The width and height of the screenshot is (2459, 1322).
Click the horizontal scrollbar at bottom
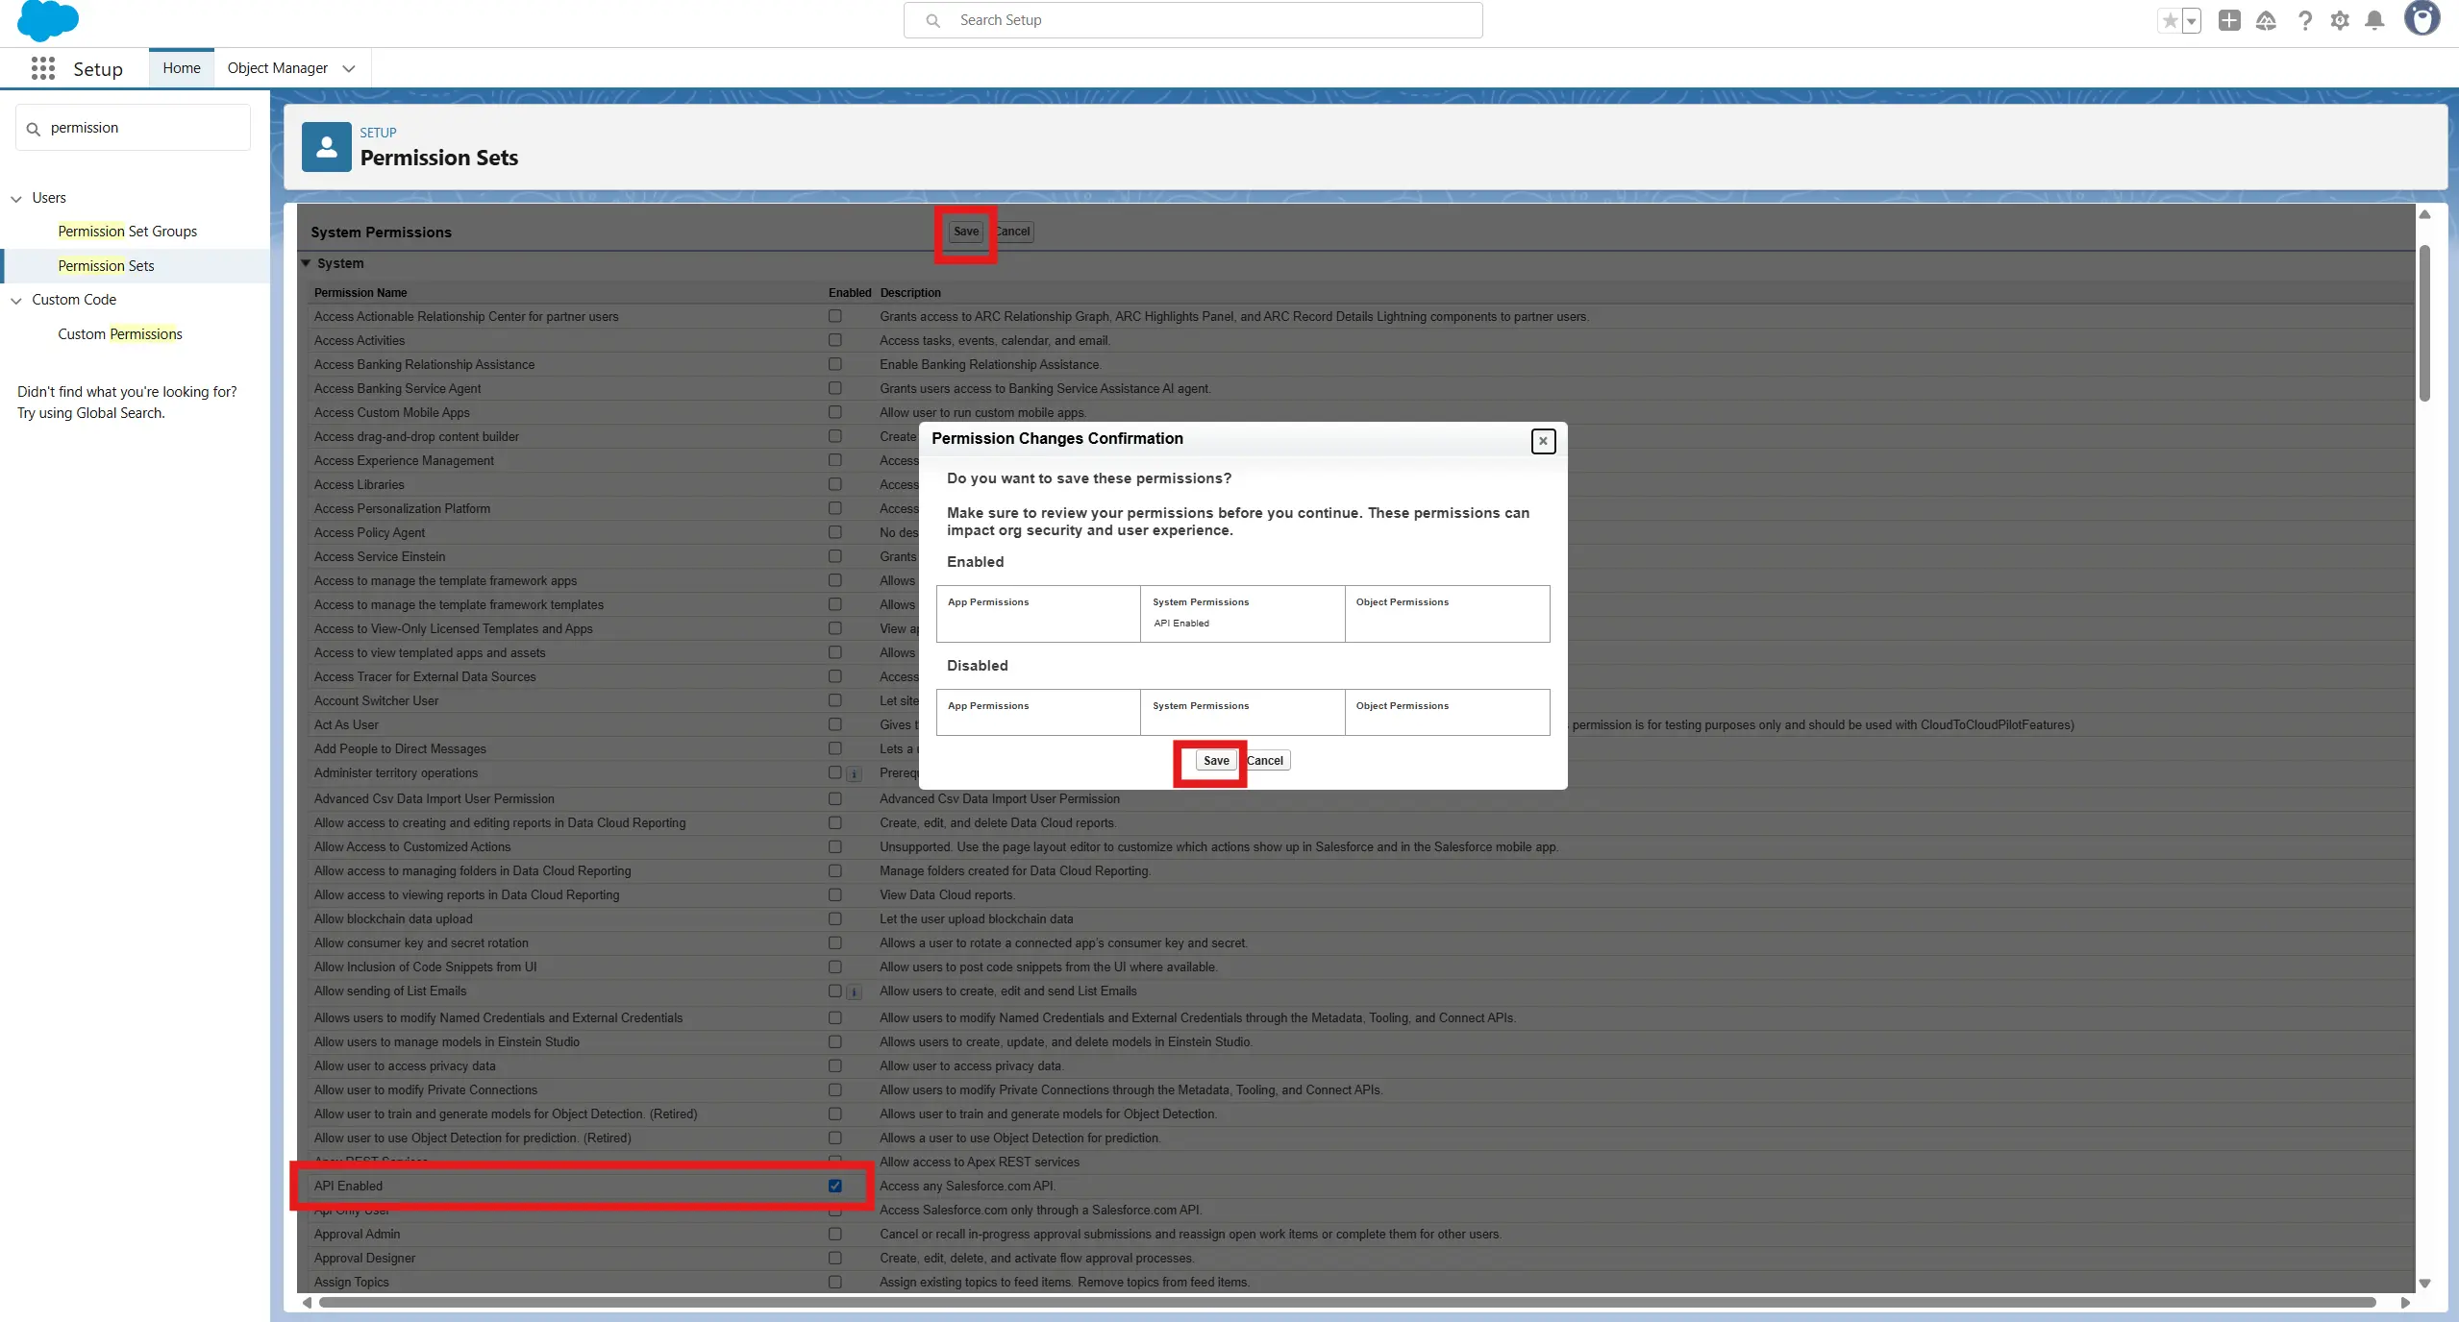coord(1346,1303)
